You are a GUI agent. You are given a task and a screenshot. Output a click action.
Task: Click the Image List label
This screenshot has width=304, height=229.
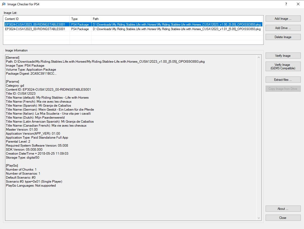pyautogui.click(x=10, y=13)
